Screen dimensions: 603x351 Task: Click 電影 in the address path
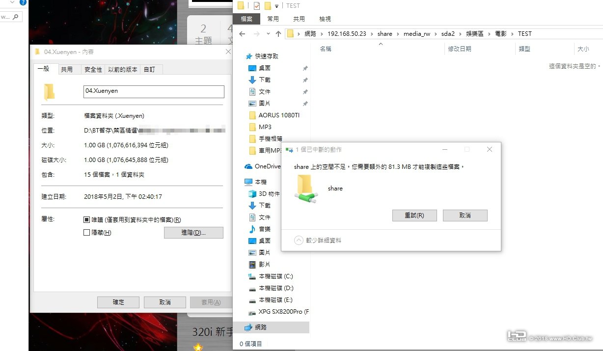pyautogui.click(x=501, y=34)
